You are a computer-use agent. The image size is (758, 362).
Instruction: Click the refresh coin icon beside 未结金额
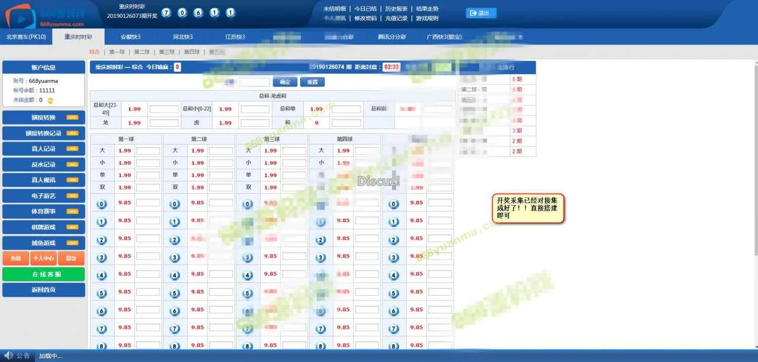50,100
